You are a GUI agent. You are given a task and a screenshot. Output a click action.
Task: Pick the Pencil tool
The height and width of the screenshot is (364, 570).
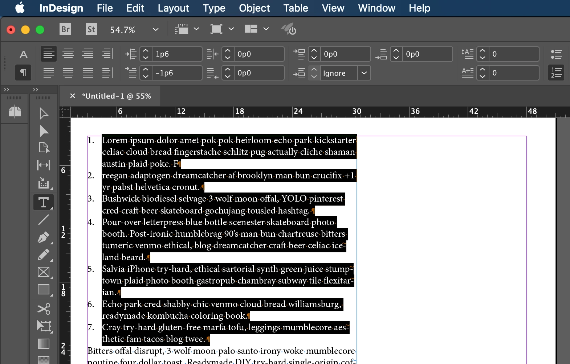[44, 255]
